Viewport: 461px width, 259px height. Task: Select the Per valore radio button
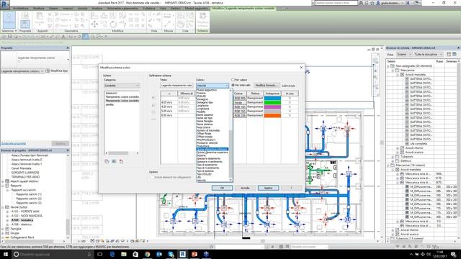click(233, 80)
